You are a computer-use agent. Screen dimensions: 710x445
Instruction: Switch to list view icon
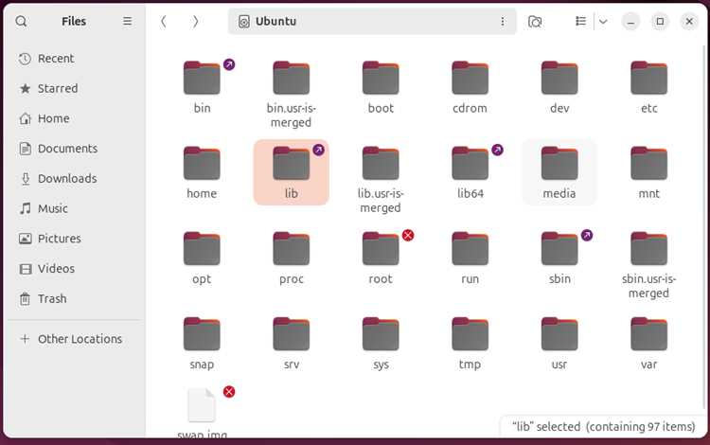pyautogui.click(x=580, y=21)
